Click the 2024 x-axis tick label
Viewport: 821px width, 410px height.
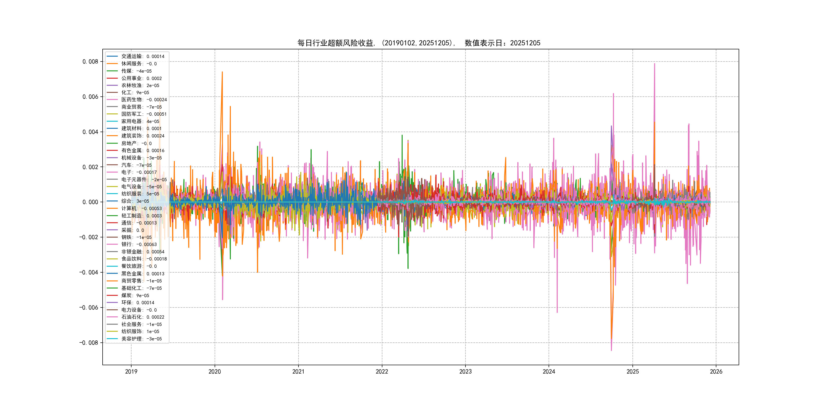pos(549,372)
